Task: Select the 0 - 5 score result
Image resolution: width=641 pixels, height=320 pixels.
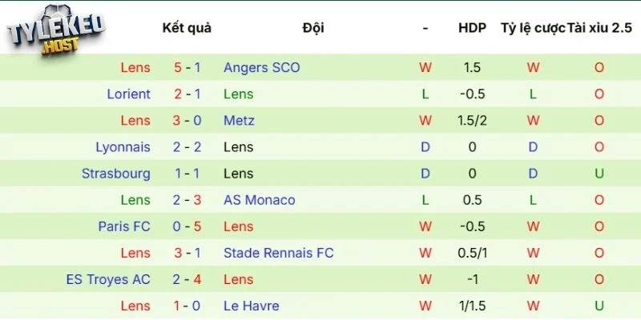Action: (x=187, y=226)
